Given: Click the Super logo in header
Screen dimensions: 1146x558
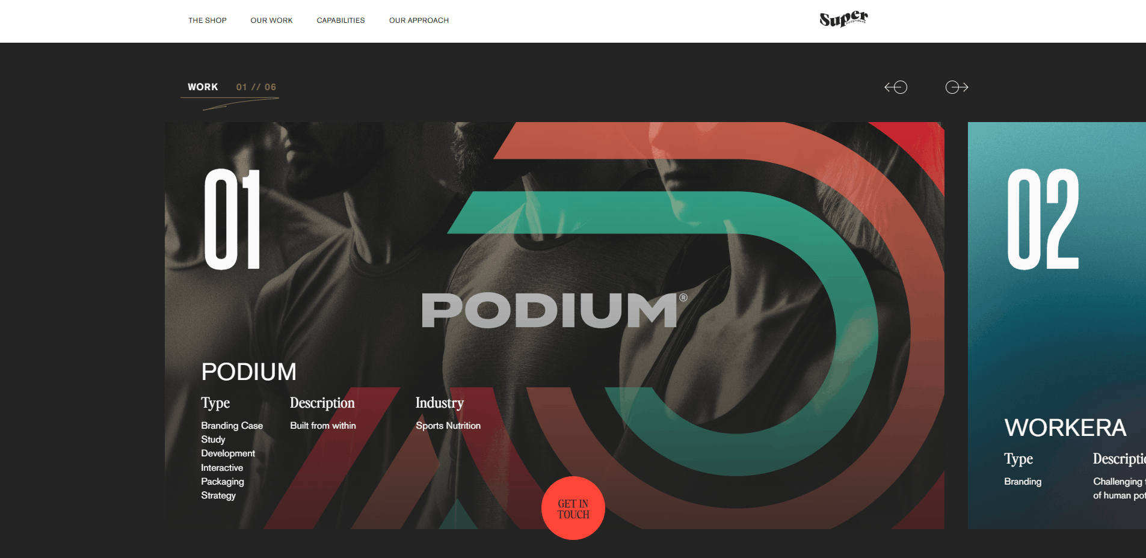Looking at the screenshot, I should point(843,19).
